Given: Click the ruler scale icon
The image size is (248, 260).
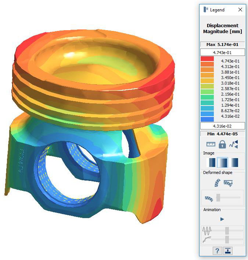Looking at the screenshot, I should point(211,144).
